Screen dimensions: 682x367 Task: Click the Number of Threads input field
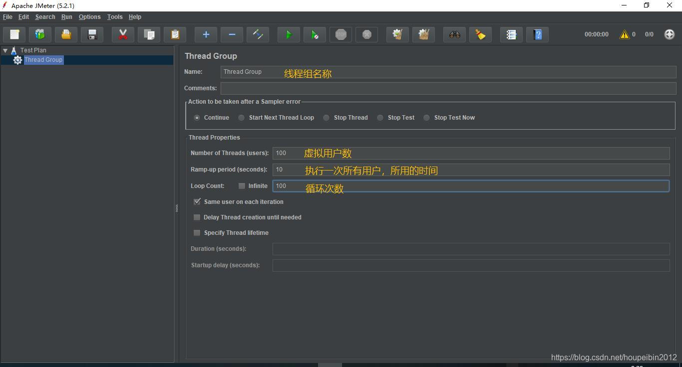click(471, 153)
